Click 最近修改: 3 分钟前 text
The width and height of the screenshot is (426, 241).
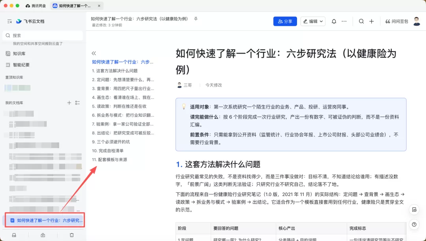coord(107,25)
